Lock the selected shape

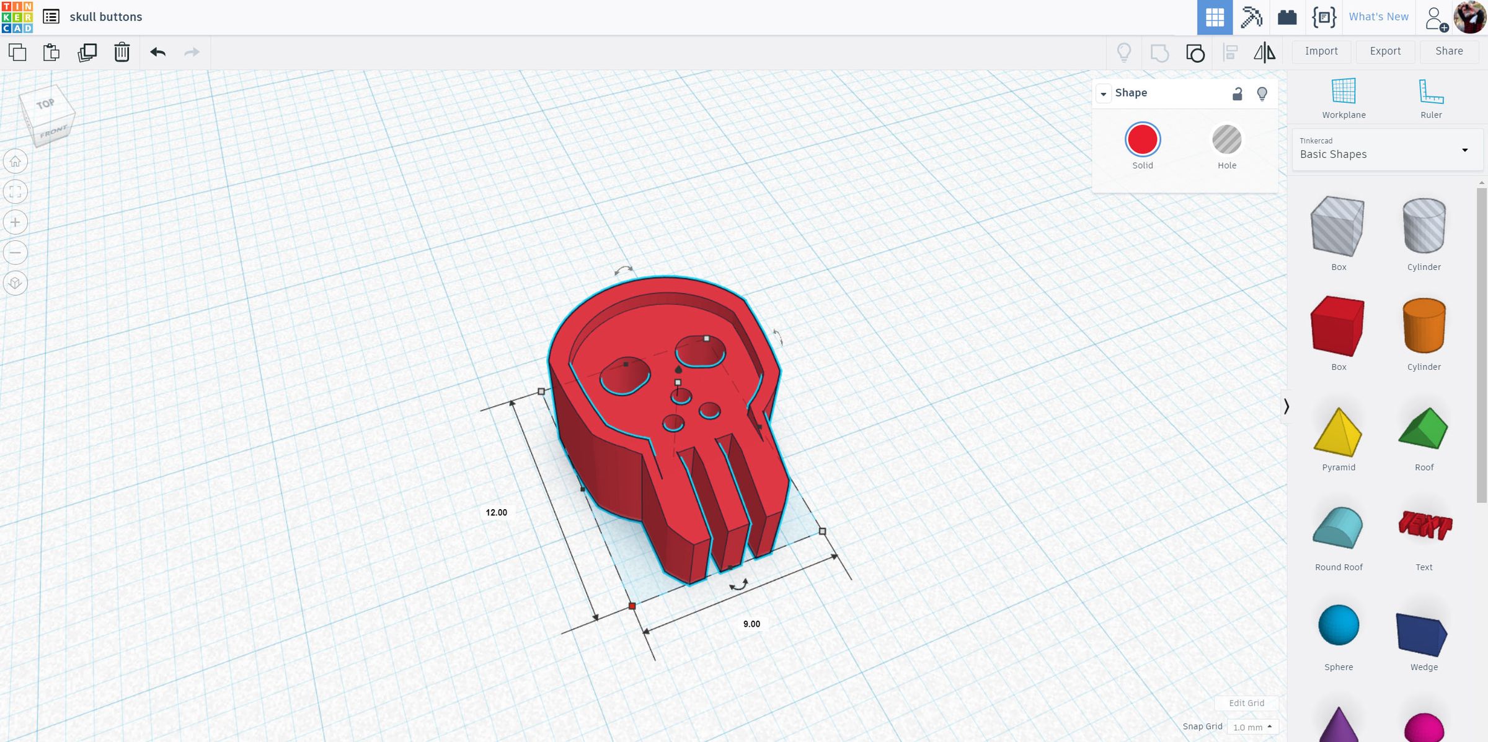click(x=1237, y=93)
